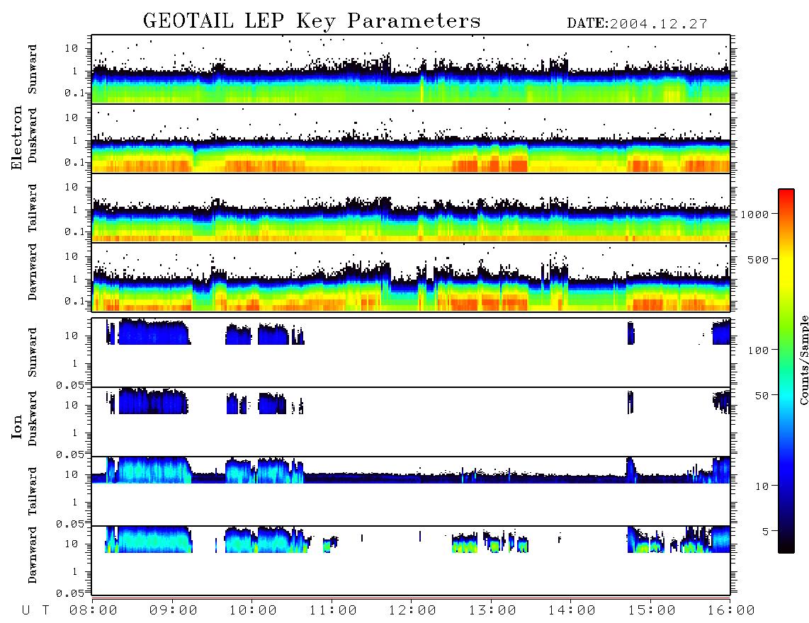Click inside the Electron Dawnward spectrogram panel
Image resolution: width=809 pixels, height=623 pixels.
(411, 278)
